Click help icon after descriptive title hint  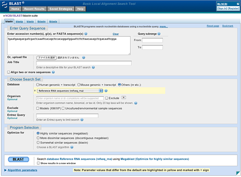(x=93, y=67)
